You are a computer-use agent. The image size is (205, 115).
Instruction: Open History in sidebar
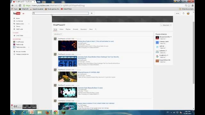(18, 26)
